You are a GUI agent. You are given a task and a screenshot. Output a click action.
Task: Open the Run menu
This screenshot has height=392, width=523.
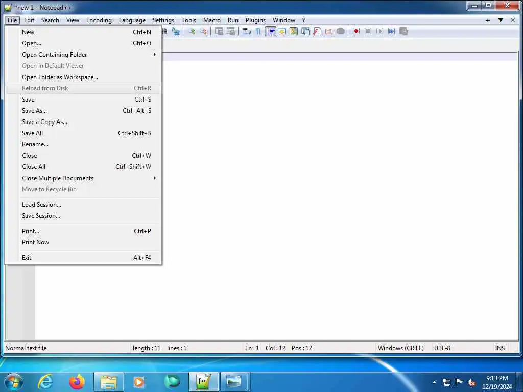233,20
